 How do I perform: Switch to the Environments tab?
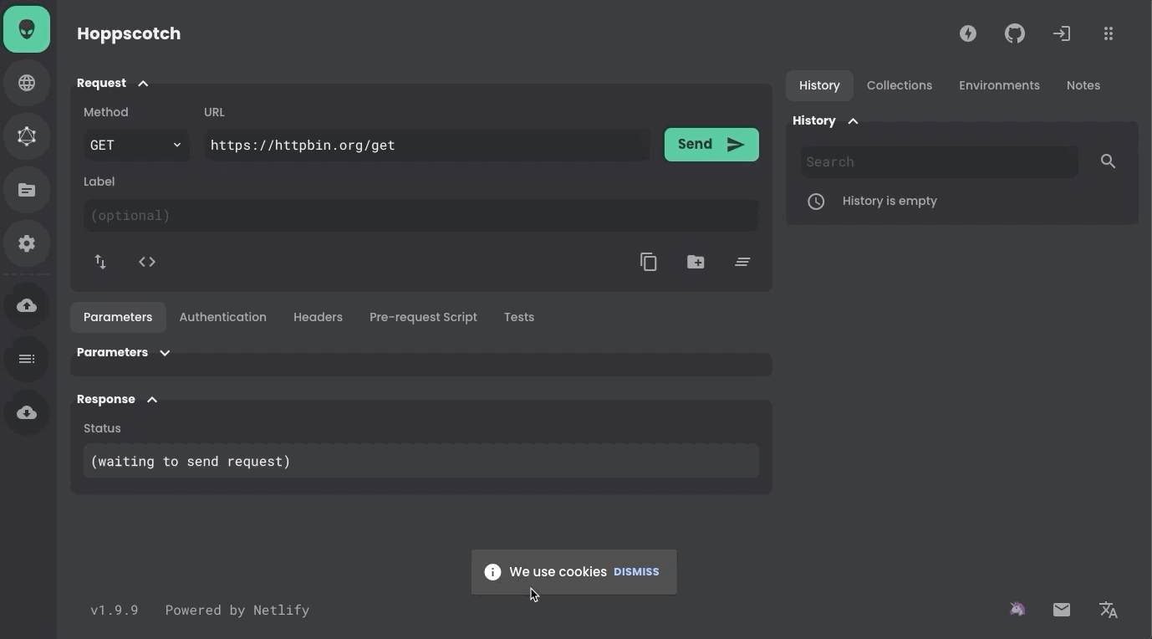(x=999, y=85)
